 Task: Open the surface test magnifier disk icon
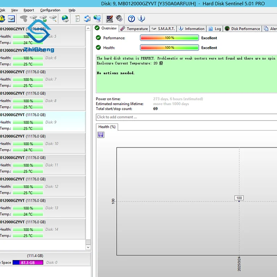coord(53,19)
